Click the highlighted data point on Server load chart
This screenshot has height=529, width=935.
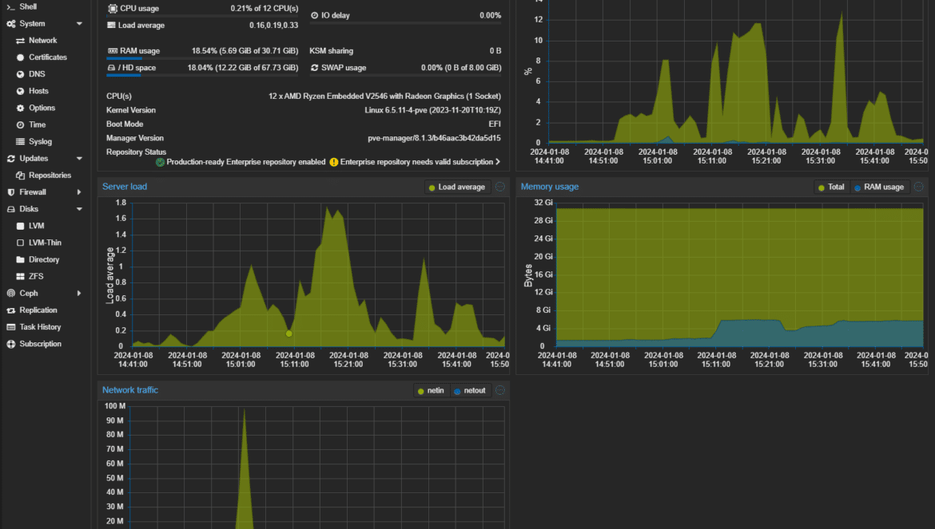point(289,334)
